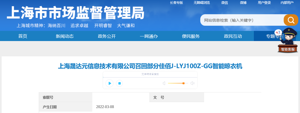Click the 上海市市场监督管理局 site title
The image size is (300, 113).
tap(75, 13)
